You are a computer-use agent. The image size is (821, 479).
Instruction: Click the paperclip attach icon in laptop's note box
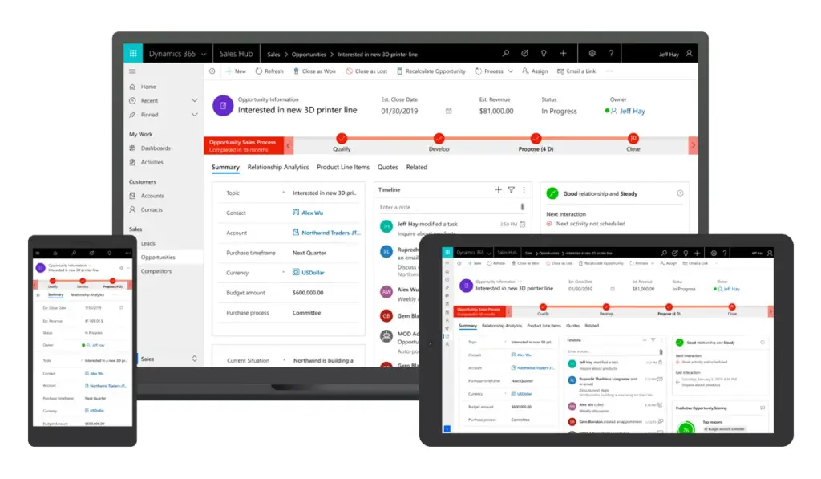pos(524,208)
